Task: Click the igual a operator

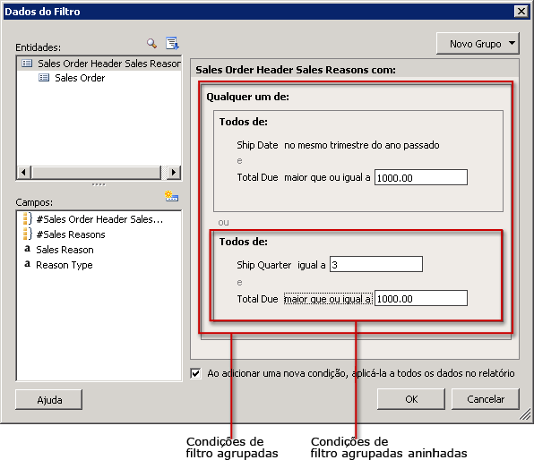Action: coord(311,265)
